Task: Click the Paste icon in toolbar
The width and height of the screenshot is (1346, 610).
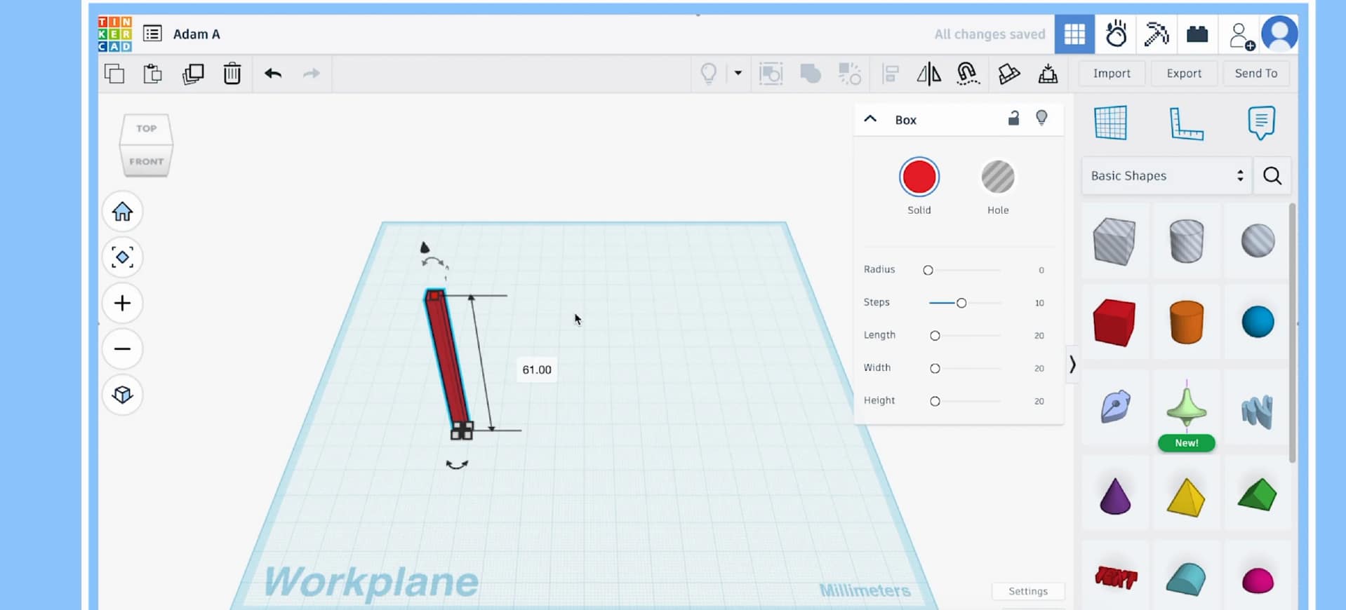Action: pyautogui.click(x=152, y=74)
